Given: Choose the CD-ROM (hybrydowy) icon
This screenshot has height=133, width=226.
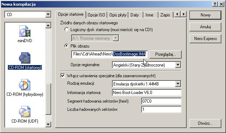Looking at the screenshot, I should point(25,85).
